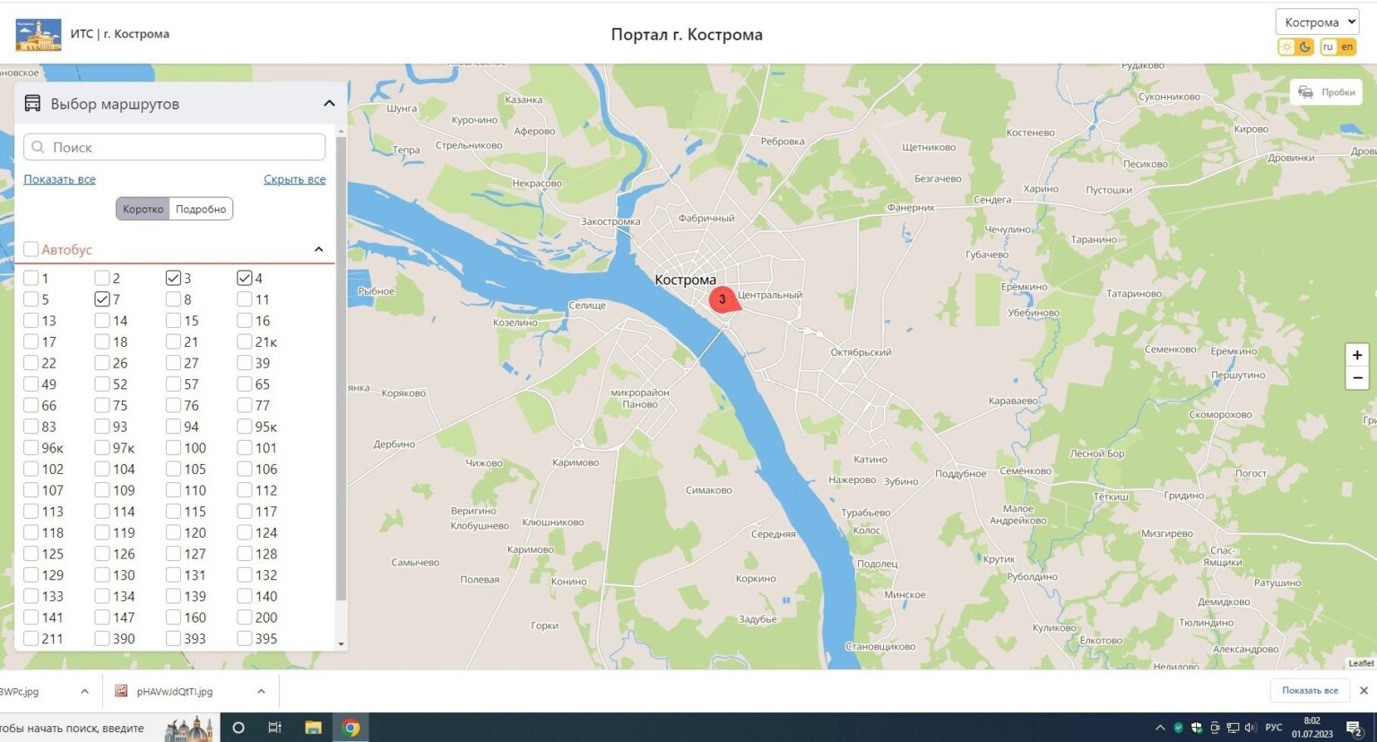Zoom in on the map
1377x742 pixels.
[1357, 356]
